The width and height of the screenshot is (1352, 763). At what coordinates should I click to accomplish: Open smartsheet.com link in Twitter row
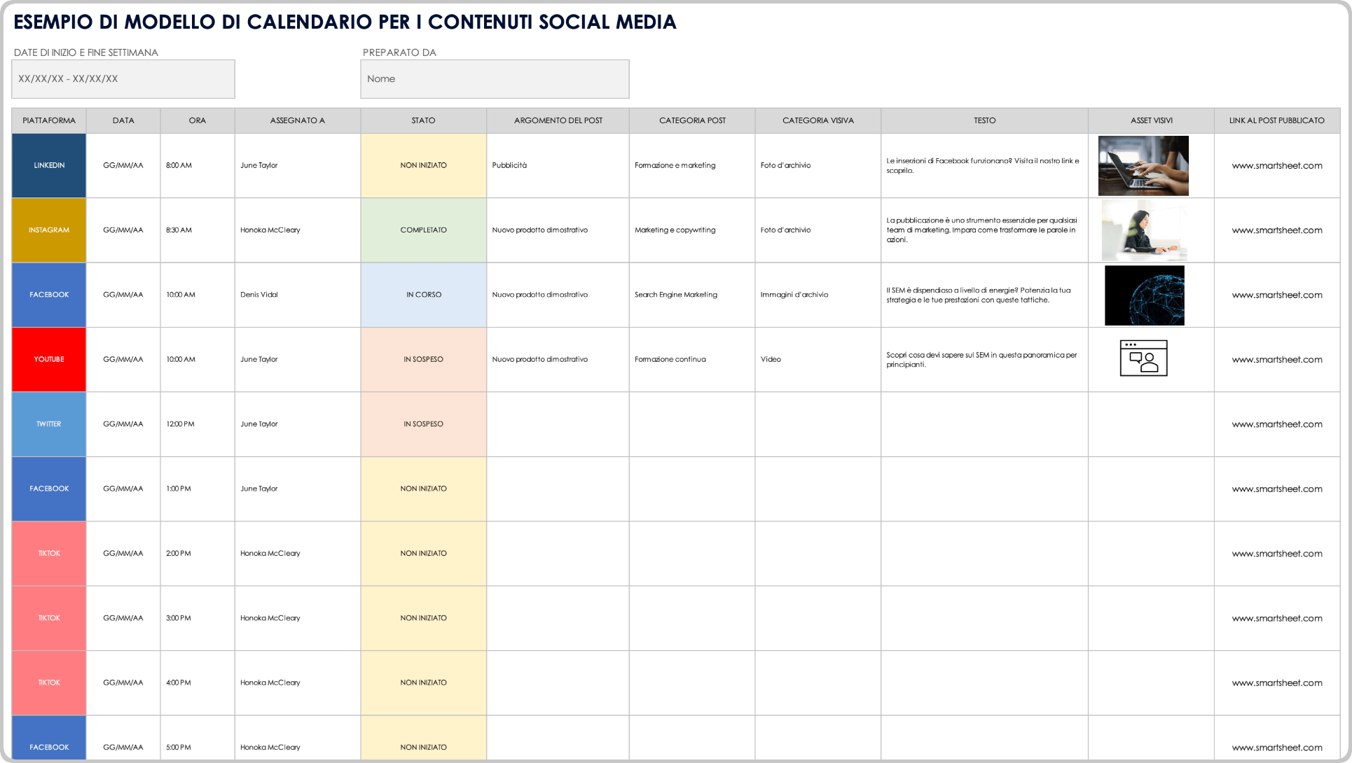1277,424
